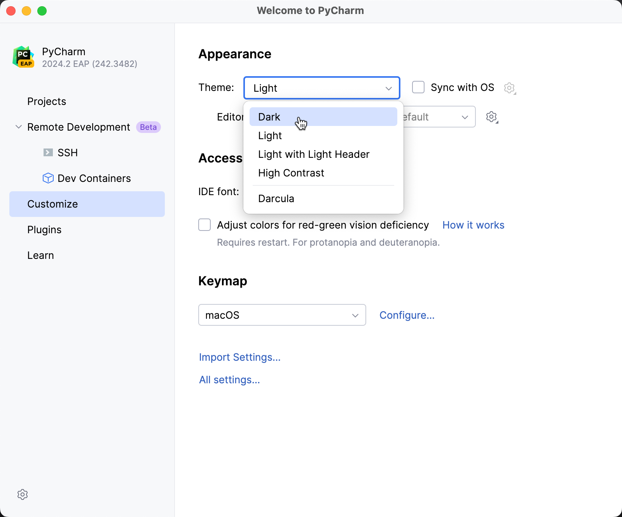Click the How it works link
The height and width of the screenshot is (517, 622).
(x=473, y=225)
